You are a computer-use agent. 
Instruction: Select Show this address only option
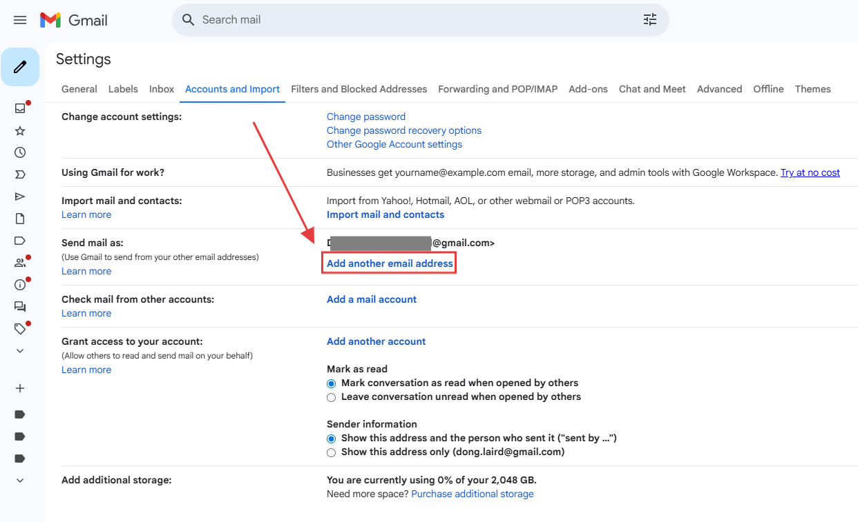(x=332, y=452)
